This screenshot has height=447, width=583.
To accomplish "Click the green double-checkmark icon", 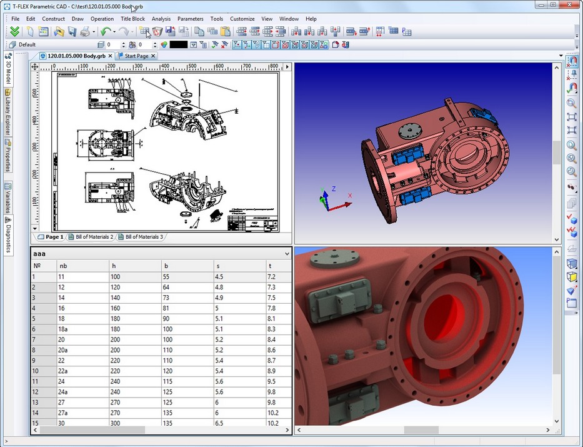I will point(15,31).
